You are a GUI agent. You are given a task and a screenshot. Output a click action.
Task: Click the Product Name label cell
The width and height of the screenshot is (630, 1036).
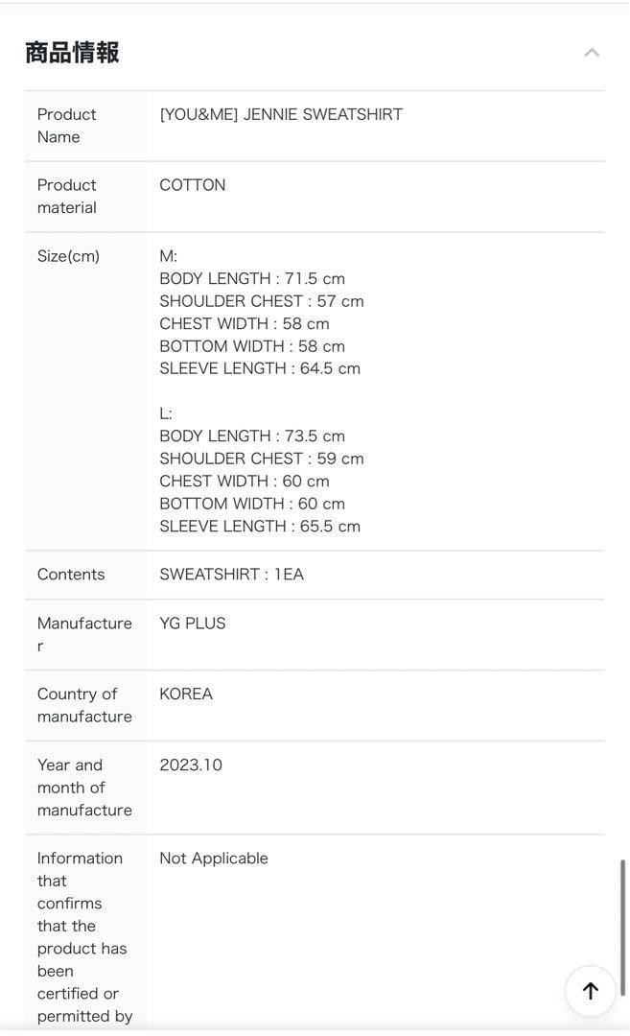(67, 126)
